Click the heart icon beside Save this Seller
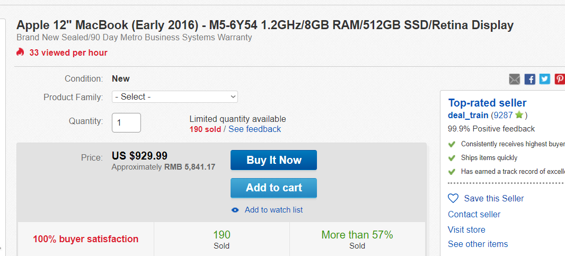The width and height of the screenshot is (565, 256). click(x=453, y=198)
